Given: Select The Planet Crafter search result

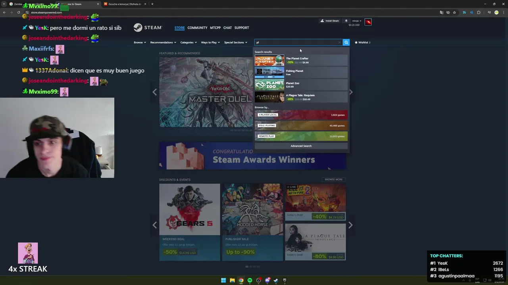Looking at the screenshot, I should click(301, 60).
